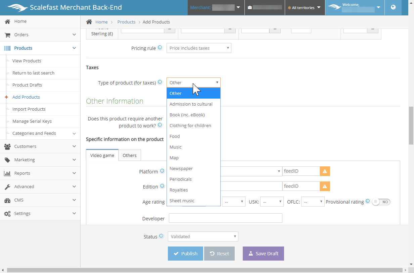The height and width of the screenshot is (273, 414).
Task: Click the Publish button
Action: (x=185, y=254)
